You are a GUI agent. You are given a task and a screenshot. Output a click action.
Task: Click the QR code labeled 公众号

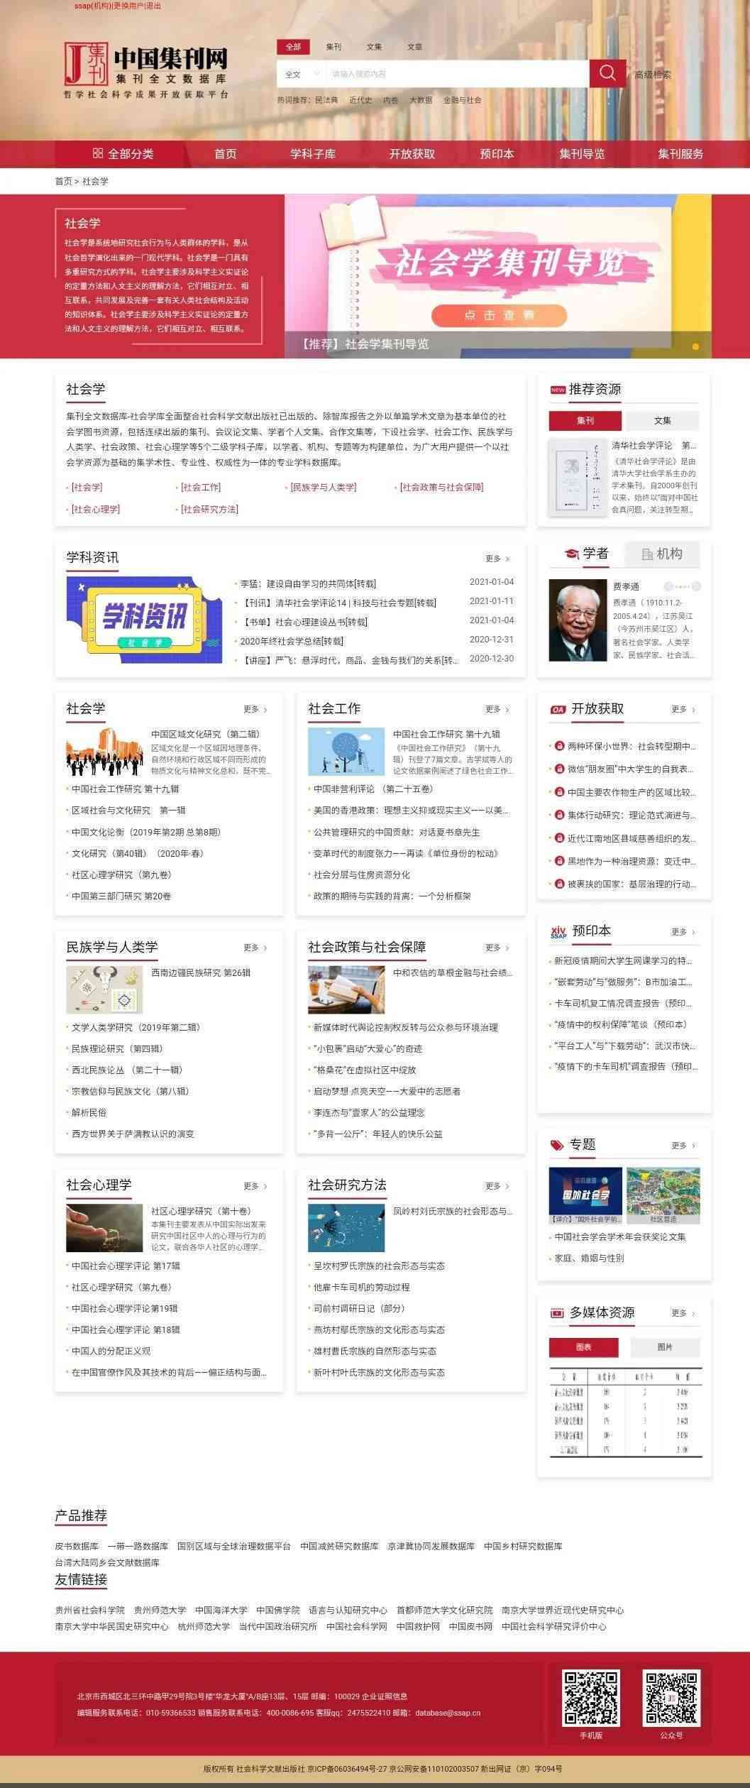pyautogui.click(x=671, y=1697)
